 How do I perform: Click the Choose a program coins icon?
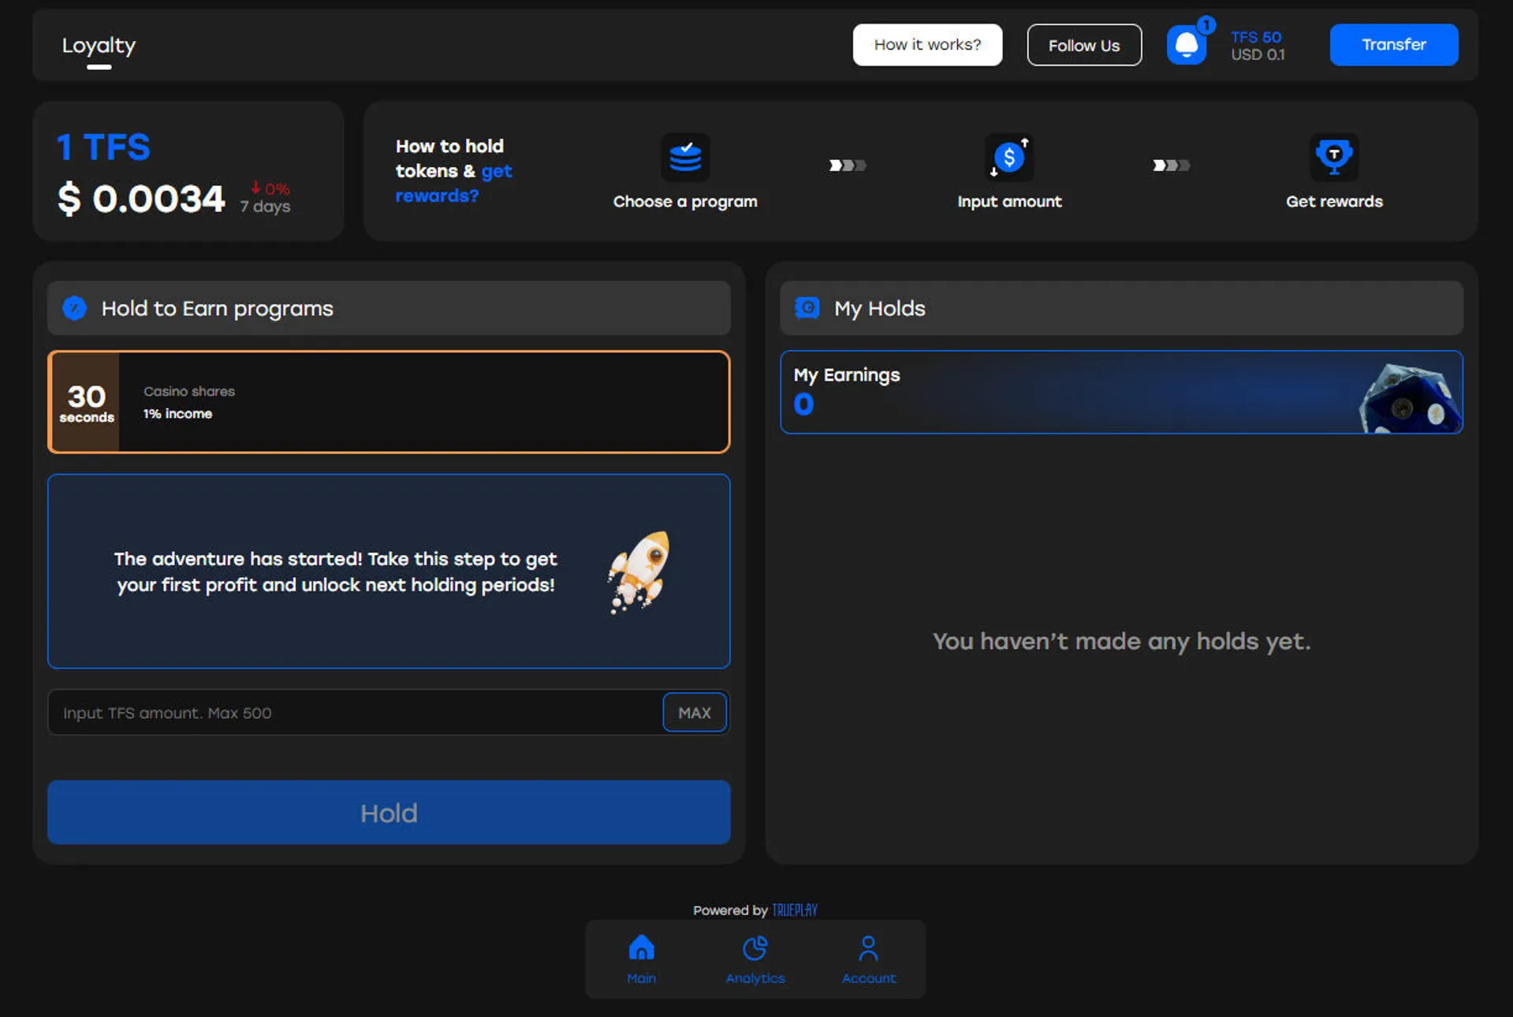click(684, 157)
